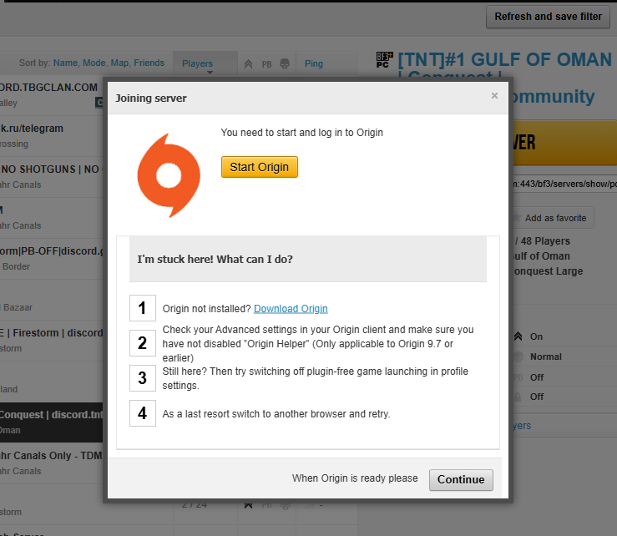Sort by Ping column

click(314, 63)
